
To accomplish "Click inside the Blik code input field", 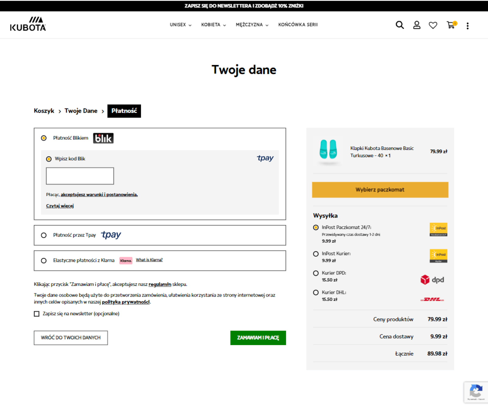I will [x=80, y=176].
